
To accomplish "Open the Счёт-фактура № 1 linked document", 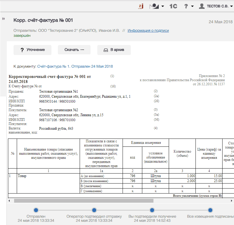I will pos(75,66).
